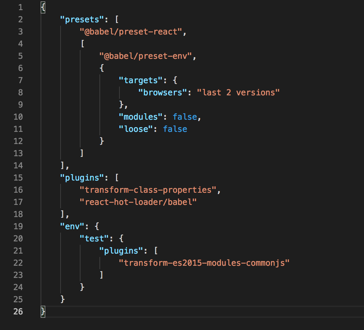This screenshot has width=364, height=330.
Task: Click the closing brace on the final line
Action: (x=43, y=311)
